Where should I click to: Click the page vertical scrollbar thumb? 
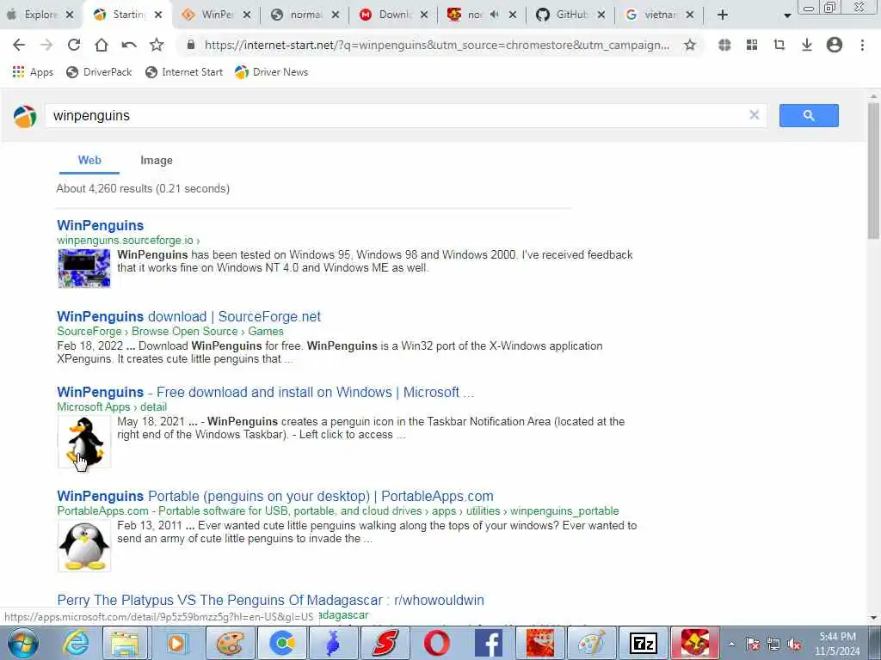pyautogui.click(x=873, y=171)
